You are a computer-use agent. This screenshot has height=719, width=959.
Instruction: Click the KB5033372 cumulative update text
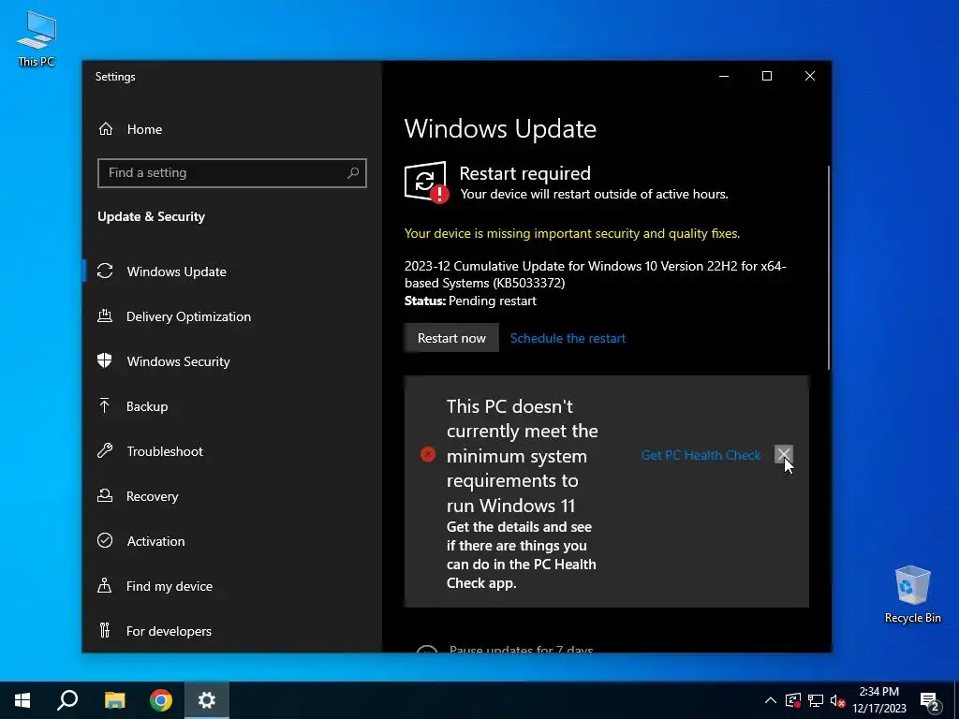click(595, 274)
